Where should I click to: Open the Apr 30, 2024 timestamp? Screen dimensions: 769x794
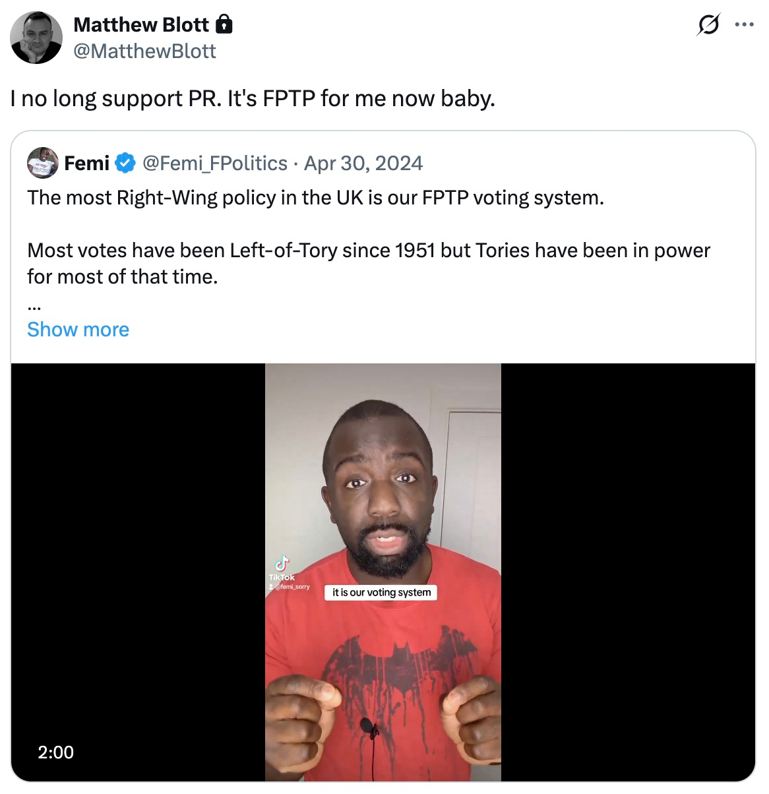point(363,163)
